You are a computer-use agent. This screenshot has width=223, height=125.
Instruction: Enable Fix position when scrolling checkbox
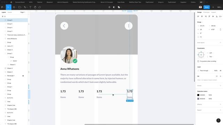click(x=198, y=61)
